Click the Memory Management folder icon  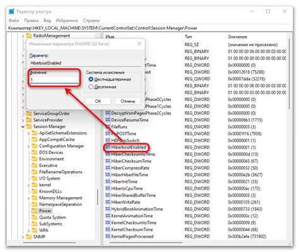click(x=35, y=198)
